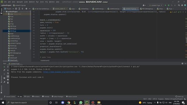Open Project view mode dropdown
The height and width of the screenshot is (105, 187).
click(x=9, y=9)
